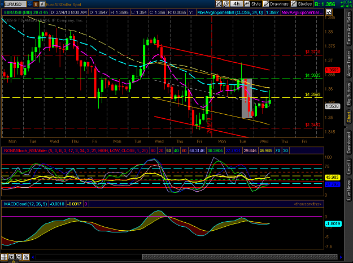Open the Dashboard side tab
Screen dimensions: 353x263
[x=348, y=143]
